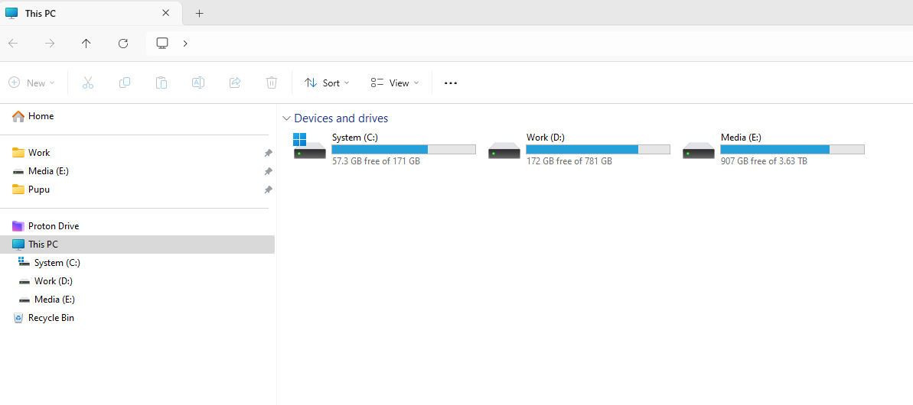Click the address bar breadcrumb chevron

pos(185,44)
